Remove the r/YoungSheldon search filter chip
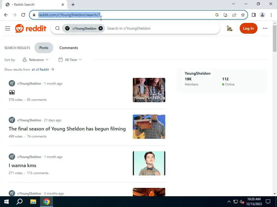 pos(101,28)
